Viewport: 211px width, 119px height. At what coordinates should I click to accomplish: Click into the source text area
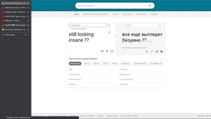pyautogui.click(x=88, y=37)
